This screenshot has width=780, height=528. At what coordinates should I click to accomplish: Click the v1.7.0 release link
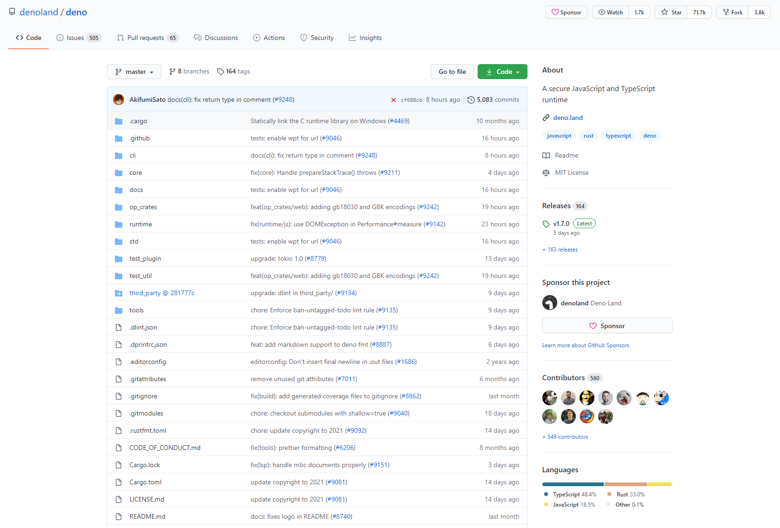561,224
